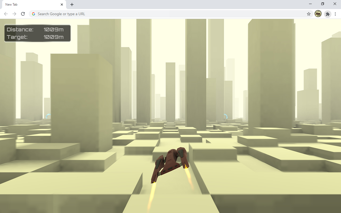Screen dimensions: 341x213
Task: Click the browser back arrow
Action: click(x=6, y=14)
